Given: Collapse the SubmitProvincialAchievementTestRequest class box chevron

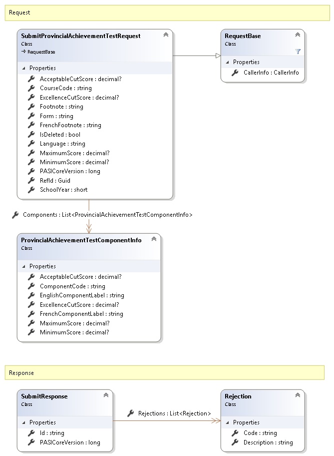Looking at the screenshot, I should [166, 35].
